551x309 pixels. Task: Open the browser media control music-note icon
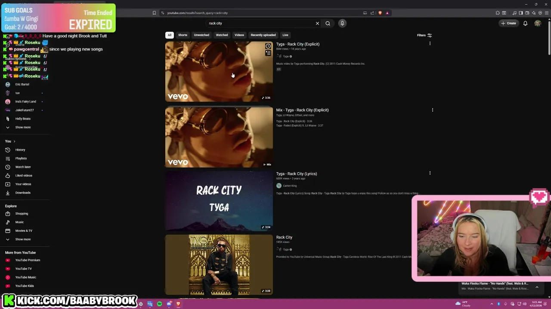tap(514, 13)
